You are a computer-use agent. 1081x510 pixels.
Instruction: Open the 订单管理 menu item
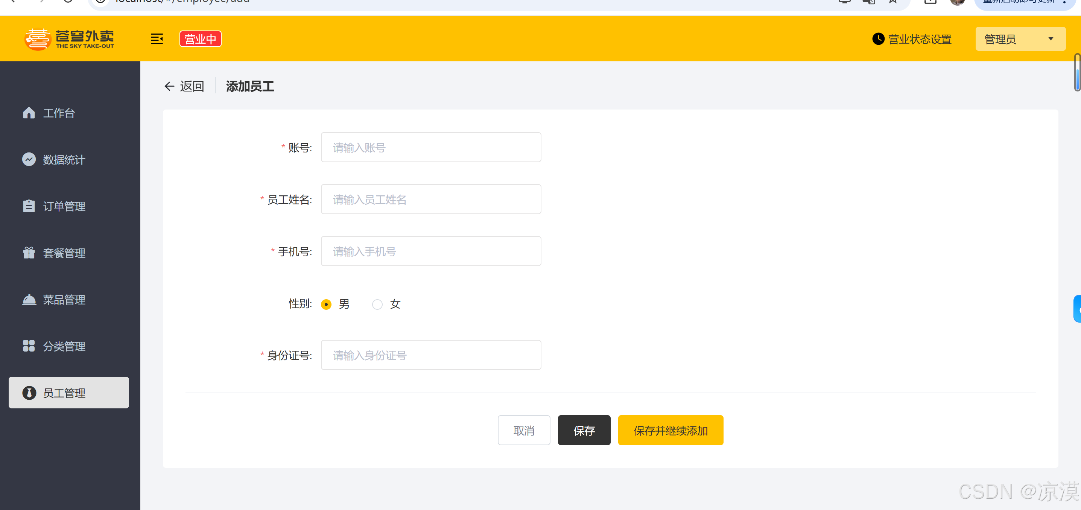pos(64,206)
